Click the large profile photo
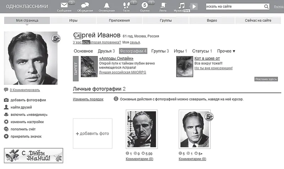This screenshot has height=169, width=284. 31,58
